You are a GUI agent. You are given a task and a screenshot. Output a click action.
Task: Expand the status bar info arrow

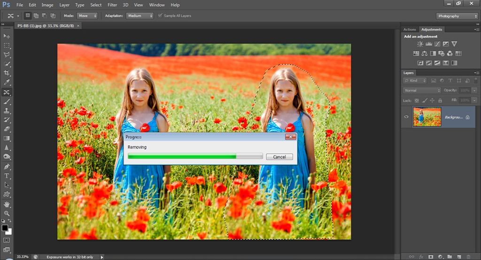coord(102,257)
